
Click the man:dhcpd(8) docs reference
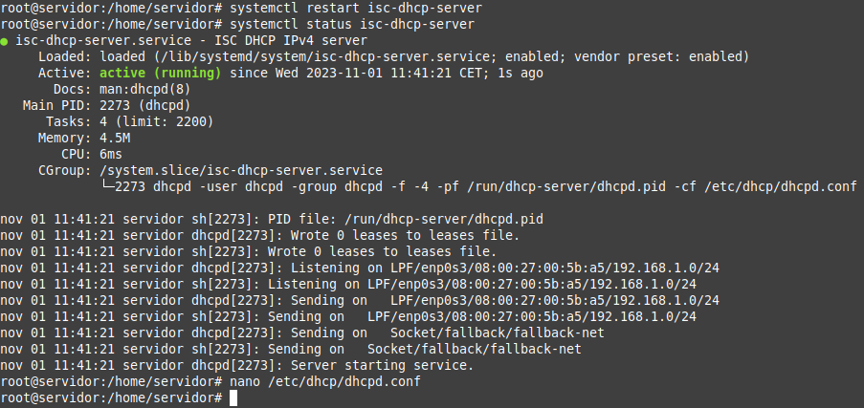tap(145, 89)
